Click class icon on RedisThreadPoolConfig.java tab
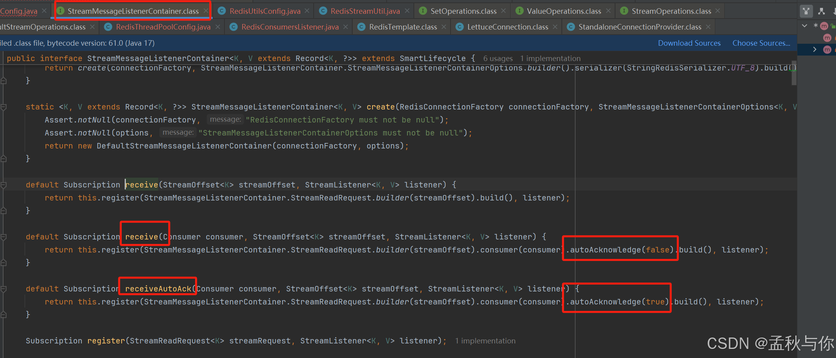 108,27
